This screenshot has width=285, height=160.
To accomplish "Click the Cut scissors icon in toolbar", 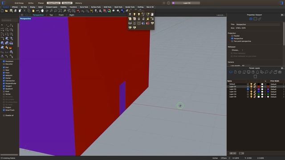I will click(24, 11).
